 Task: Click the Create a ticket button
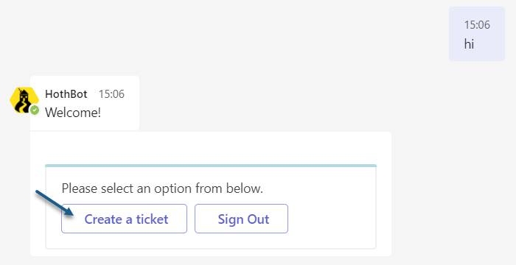[x=124, y=219]
